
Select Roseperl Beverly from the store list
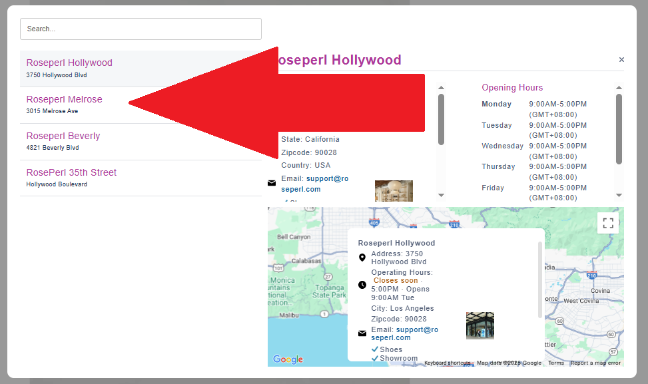pyautogui.click(x=63, y=136)
